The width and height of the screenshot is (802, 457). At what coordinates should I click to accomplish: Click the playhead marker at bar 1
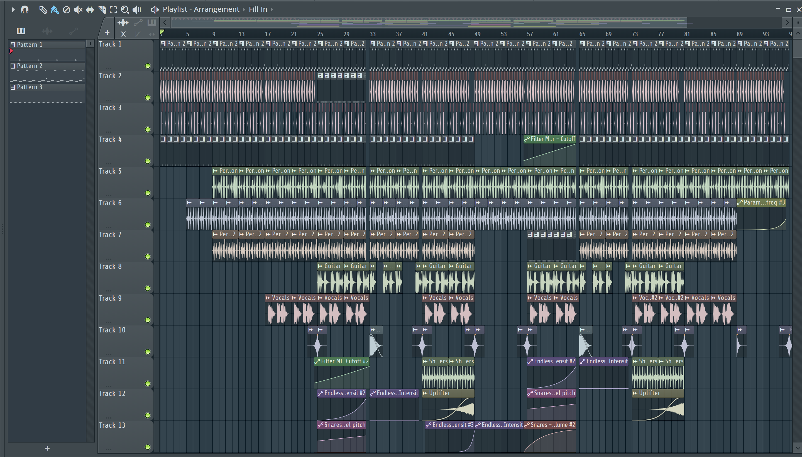162,32
